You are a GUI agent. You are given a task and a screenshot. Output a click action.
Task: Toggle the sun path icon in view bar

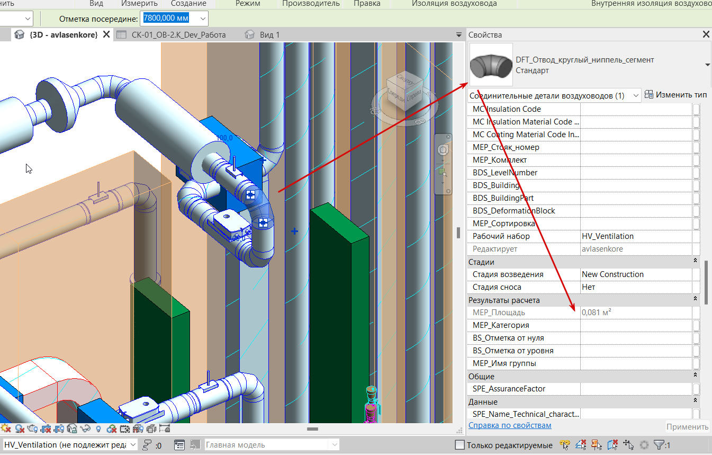pyautogui.click(x=7, y=429)
